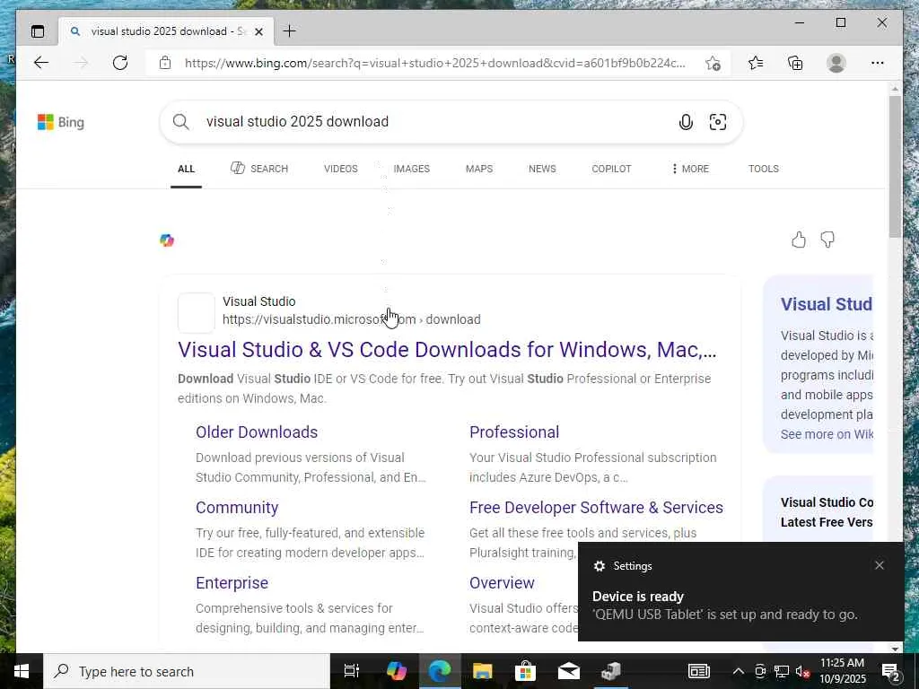Click the Windows taskbar search box
Image resolution: width=919 pixels, height=689 pixels.
[x=187, y=671]
